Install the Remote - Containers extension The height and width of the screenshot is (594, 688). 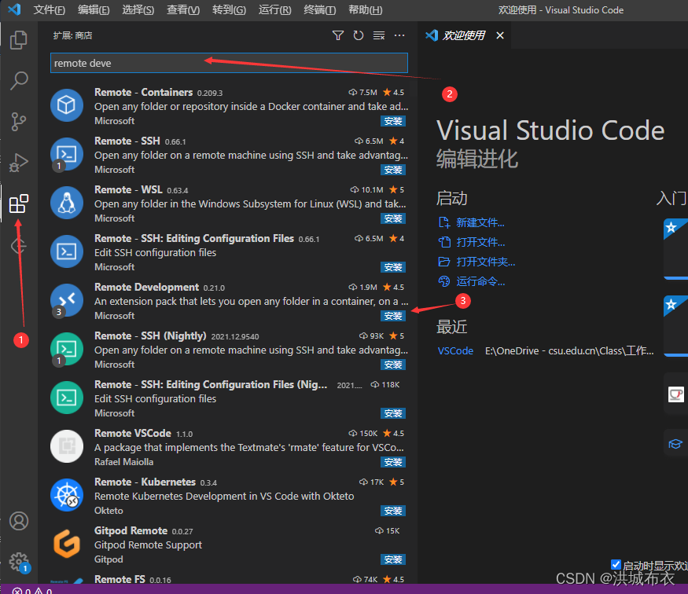tap(392, 121)
